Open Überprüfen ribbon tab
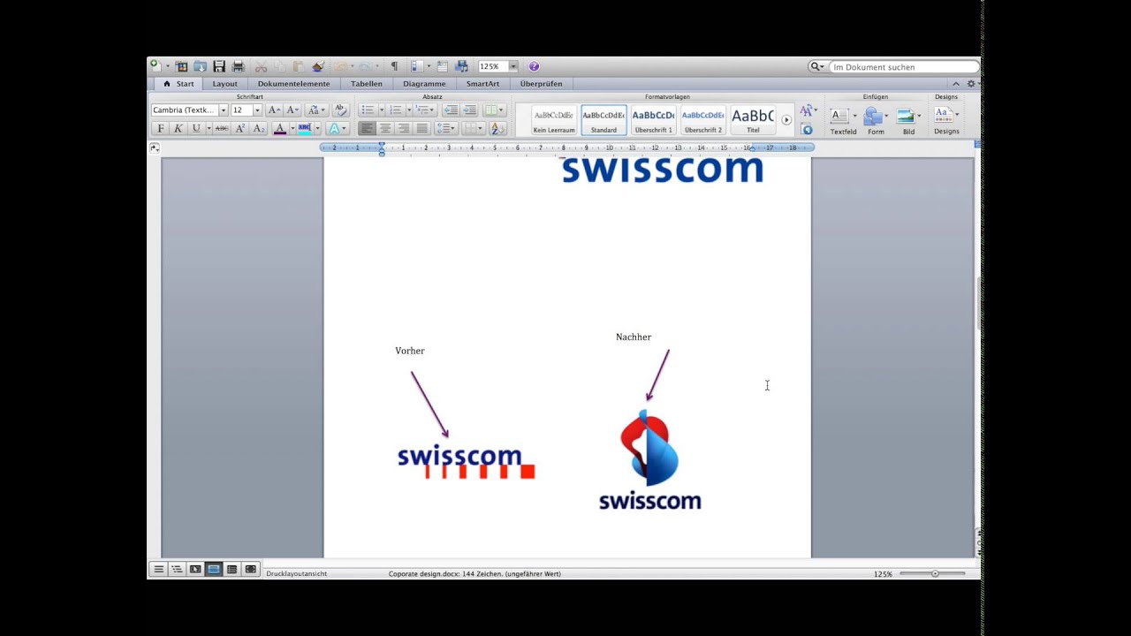 click(x=541, y=84)
